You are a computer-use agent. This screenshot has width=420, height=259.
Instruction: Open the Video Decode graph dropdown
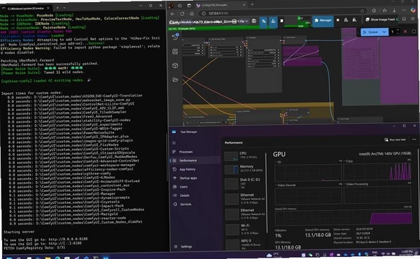point(286,185)
